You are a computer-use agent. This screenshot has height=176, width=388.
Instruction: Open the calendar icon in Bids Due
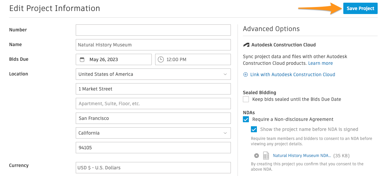click(x=82, y=60)
